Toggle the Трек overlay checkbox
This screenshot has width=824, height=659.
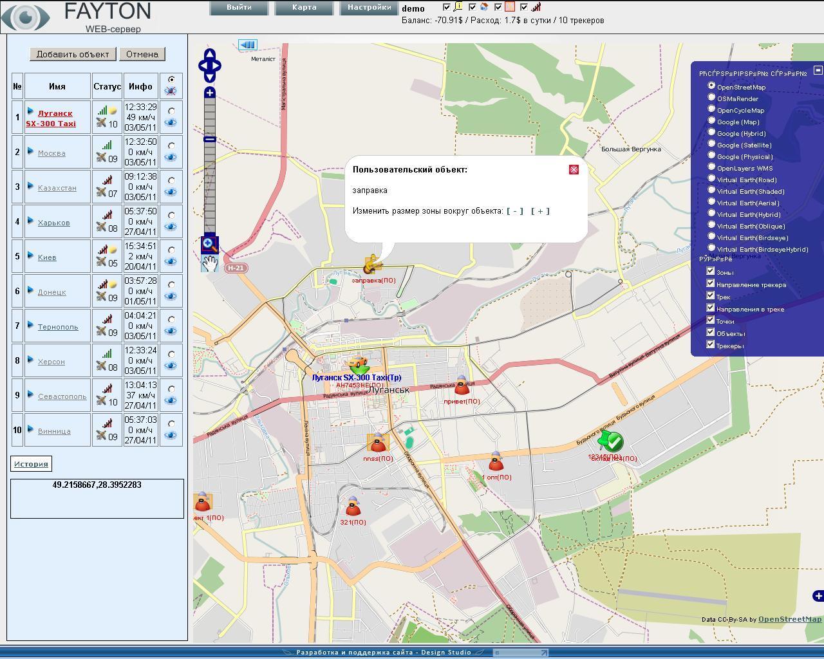(x=711, y=295)
